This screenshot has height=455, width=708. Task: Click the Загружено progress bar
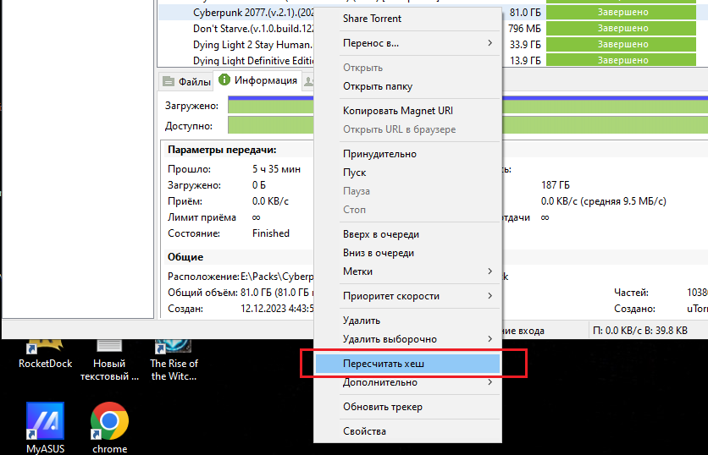pos(271,106)
